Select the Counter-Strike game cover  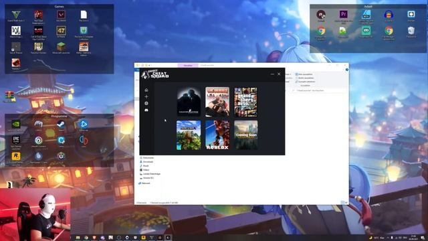tap(189, 102)
